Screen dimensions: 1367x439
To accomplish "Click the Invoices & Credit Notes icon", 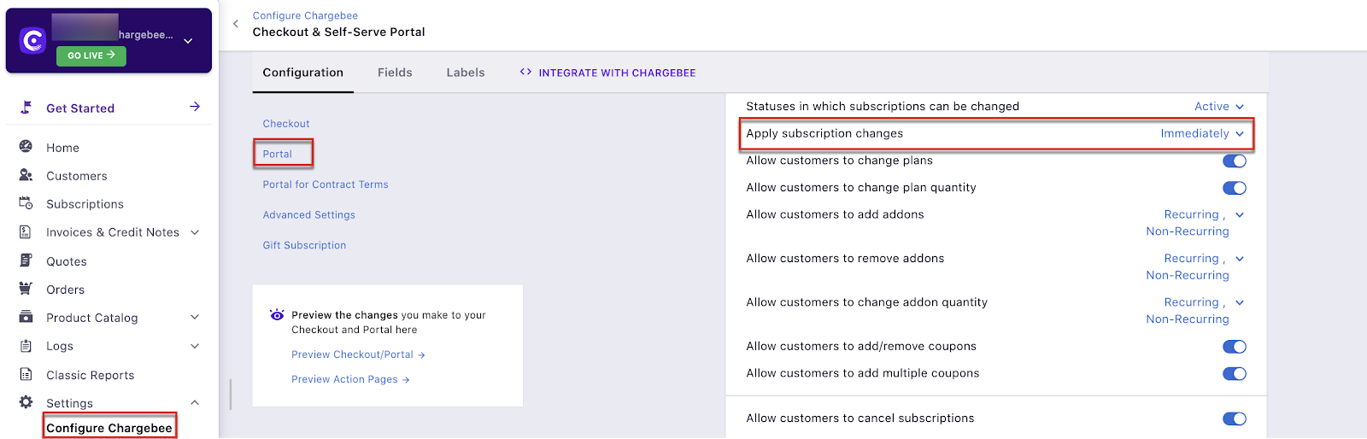I will click(26, 231).
